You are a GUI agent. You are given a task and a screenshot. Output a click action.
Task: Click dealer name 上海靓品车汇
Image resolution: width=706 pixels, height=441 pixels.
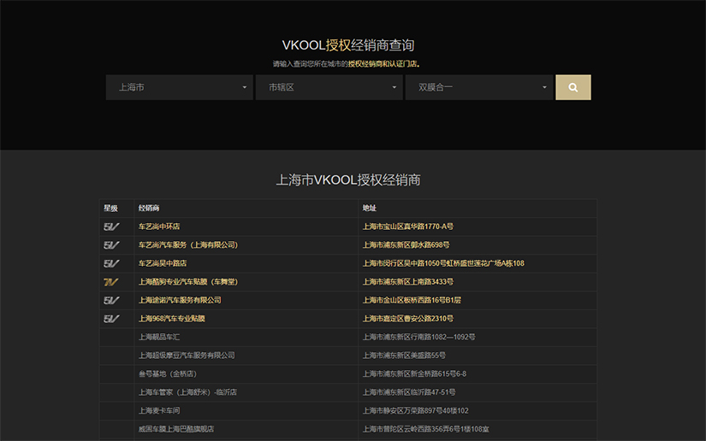click(x=159, y=337)
